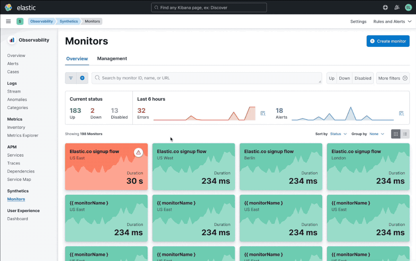Click the alert warning icon on US East card
416x261 pixels.
(x=138, y=152)
